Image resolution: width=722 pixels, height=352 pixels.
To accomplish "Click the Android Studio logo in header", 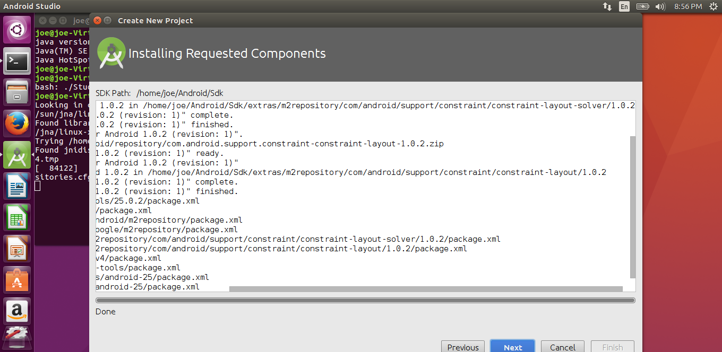I will tap(111, 52).
